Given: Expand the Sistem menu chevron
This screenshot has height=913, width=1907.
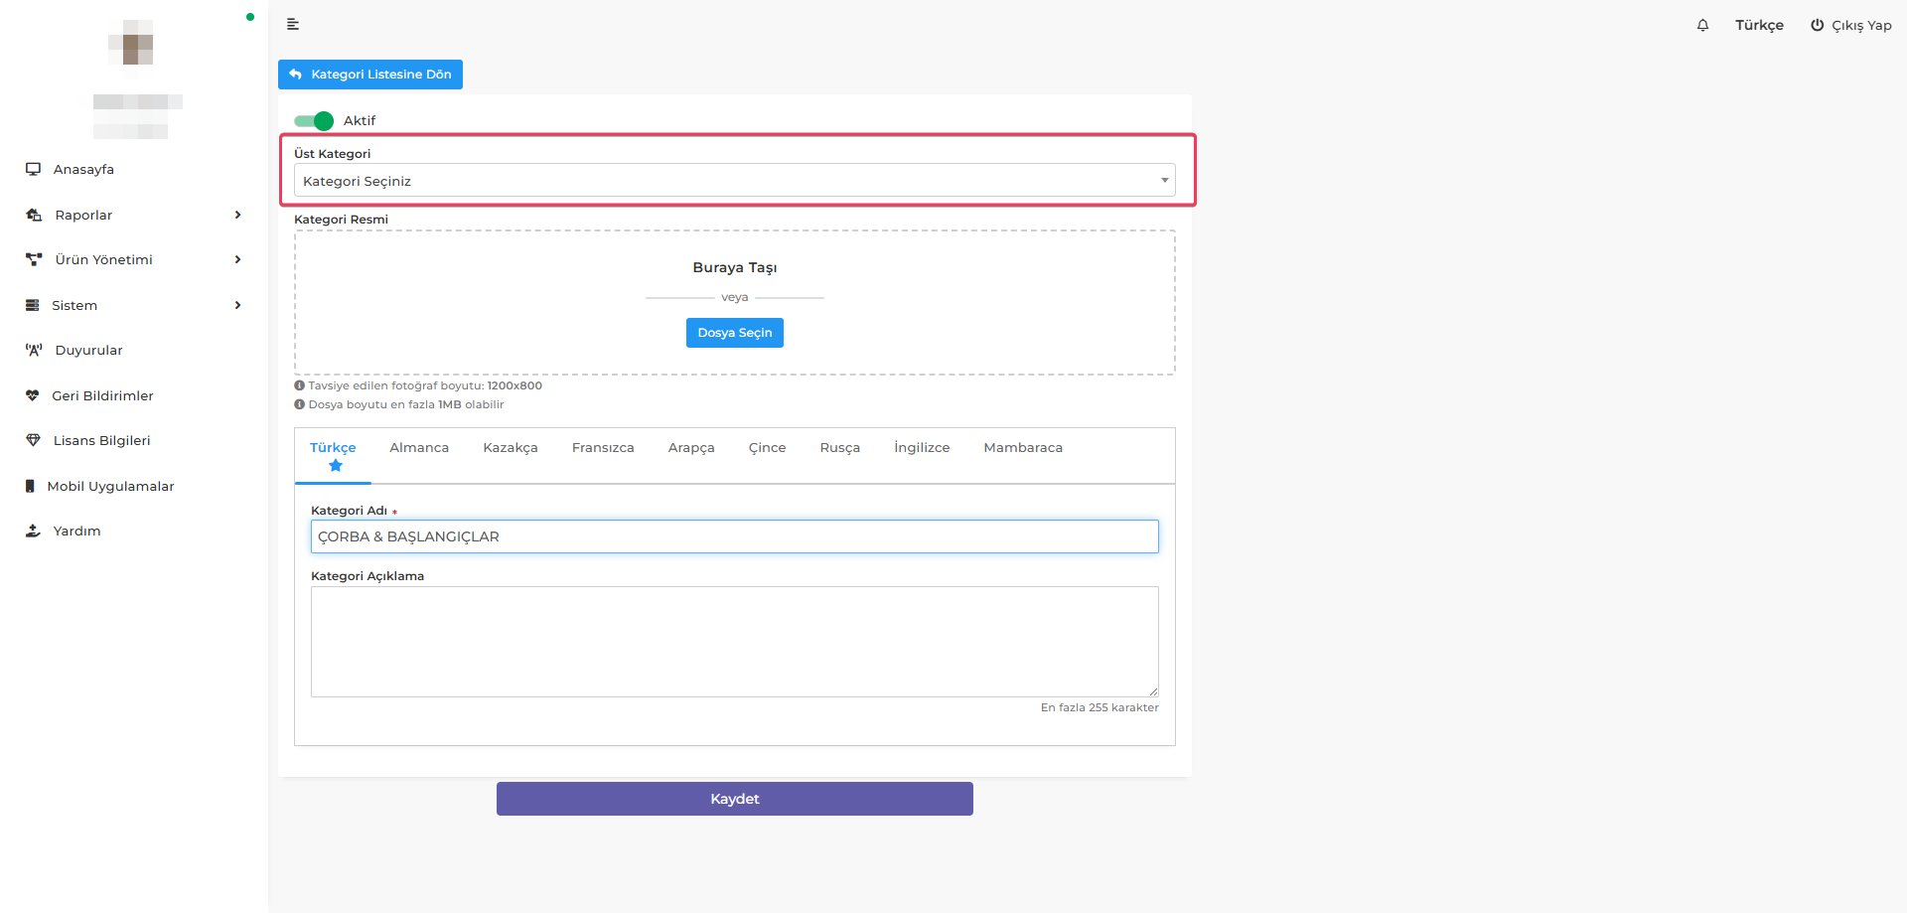Looking at the screenshot, I should pyautogui.click(x=237, y=305).
